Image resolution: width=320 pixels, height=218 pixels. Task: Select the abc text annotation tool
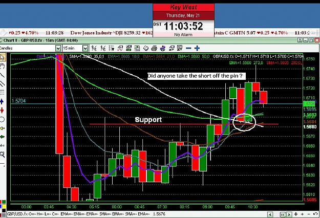click(2, 145)
